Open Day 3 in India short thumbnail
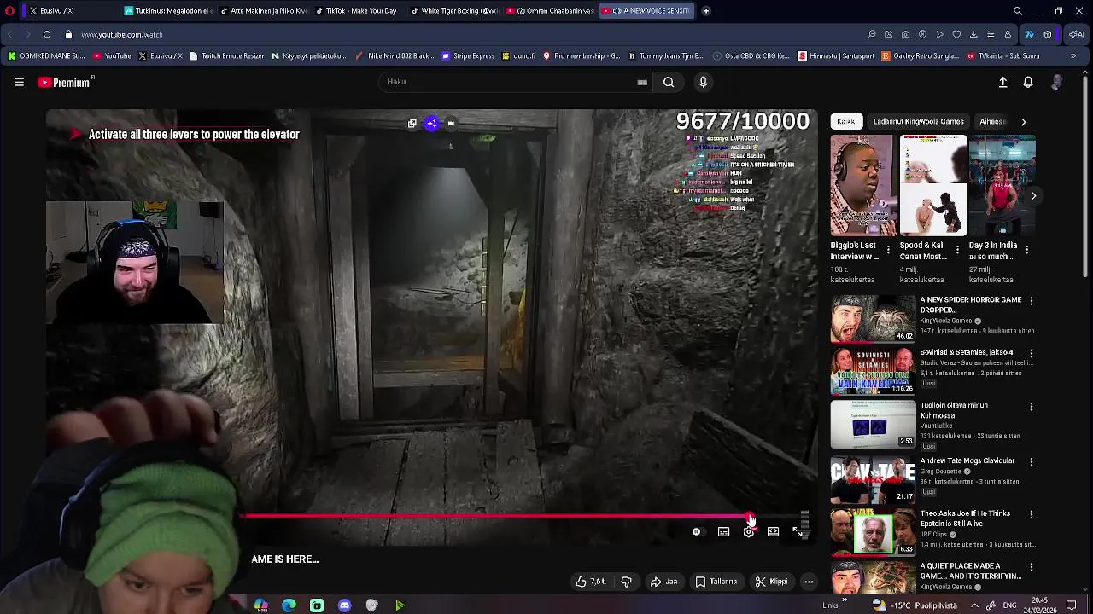Screen dimensions: 1093x614 1002,185
